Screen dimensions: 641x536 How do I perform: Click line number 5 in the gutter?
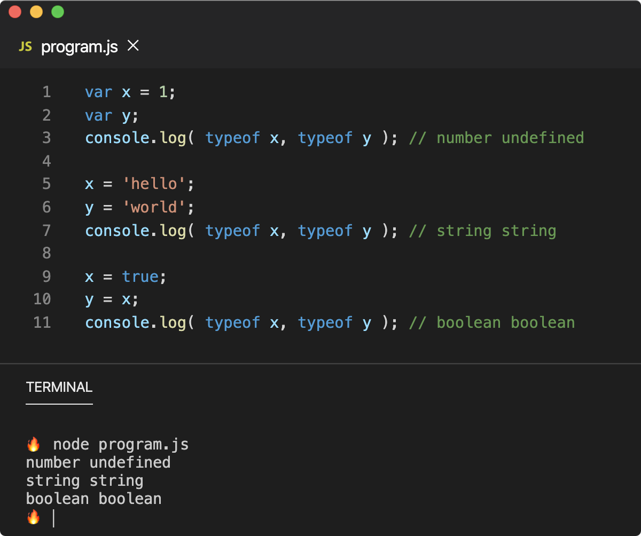point(46,184)
